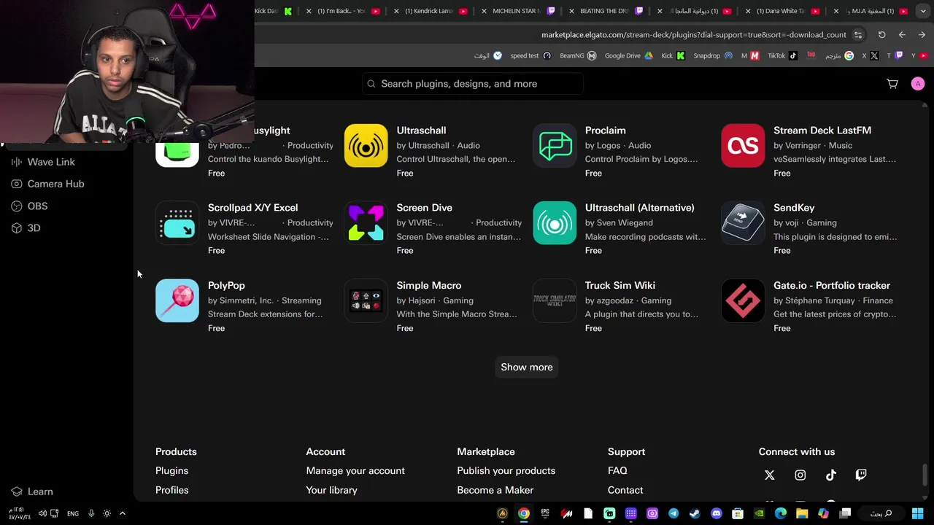
Task: Open the Windows Start menu
Action: pyautogui.click(x=918, y=513)
